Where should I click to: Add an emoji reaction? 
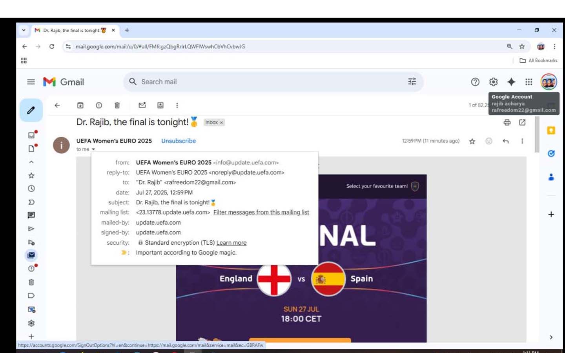point(489,141)
